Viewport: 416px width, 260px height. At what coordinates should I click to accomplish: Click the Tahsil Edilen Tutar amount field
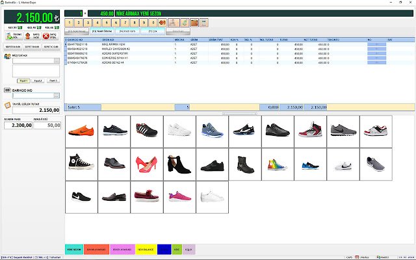click(x=36, y=110)
